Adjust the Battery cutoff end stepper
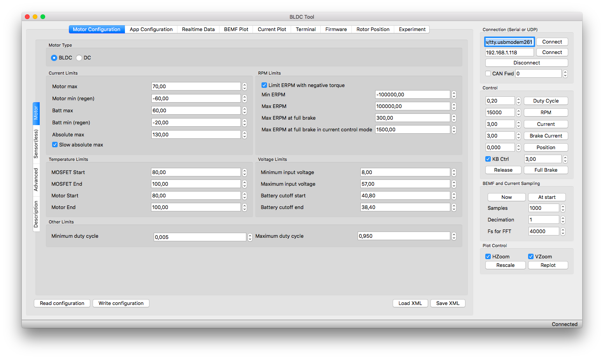The image size is (604, 359). pyautogui.click(x=454, y=207)
